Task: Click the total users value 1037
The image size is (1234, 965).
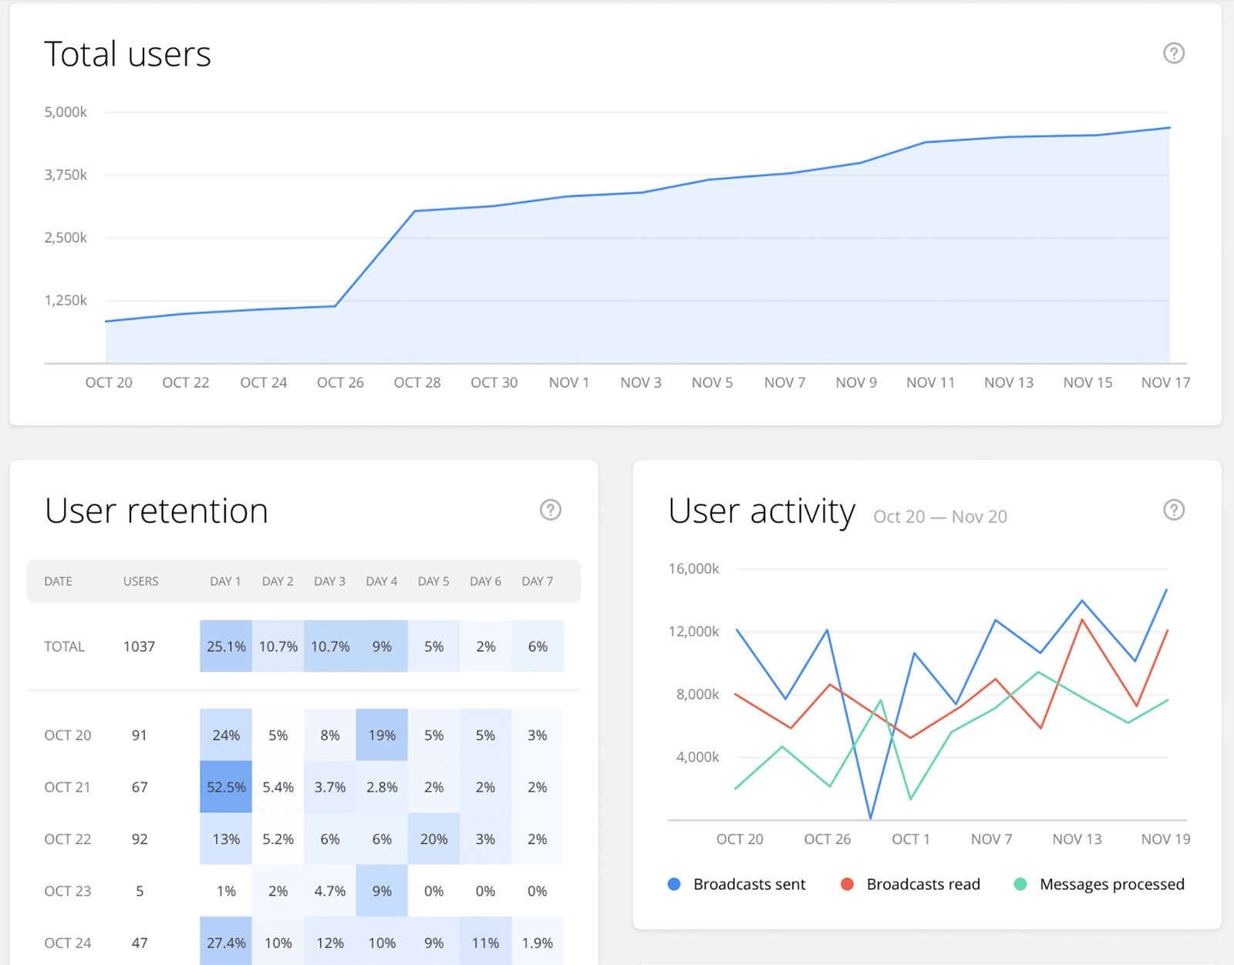Action: (x=139, y=646)
